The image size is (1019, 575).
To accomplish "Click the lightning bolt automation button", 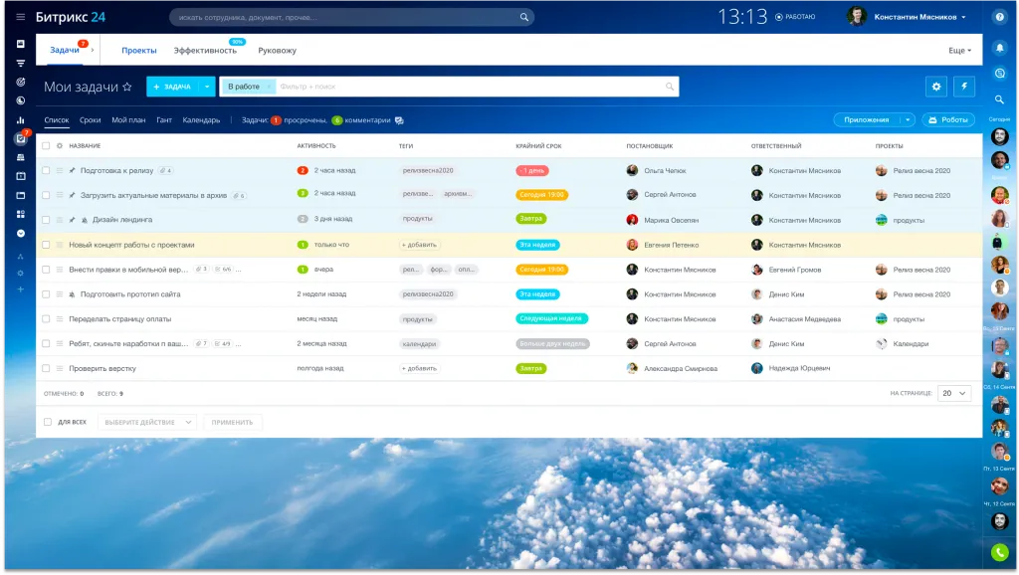I will click(x=963, y=87).
